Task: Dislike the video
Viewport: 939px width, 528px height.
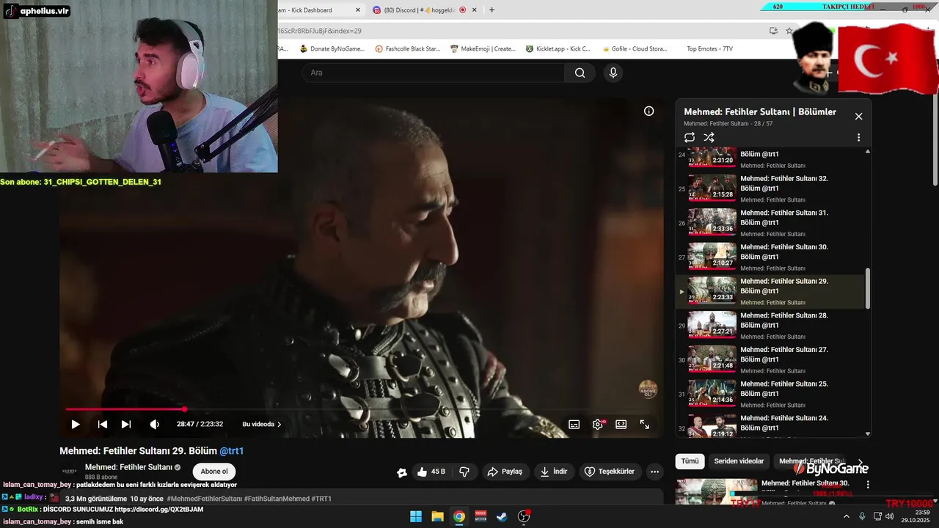Action: point(464,472)
